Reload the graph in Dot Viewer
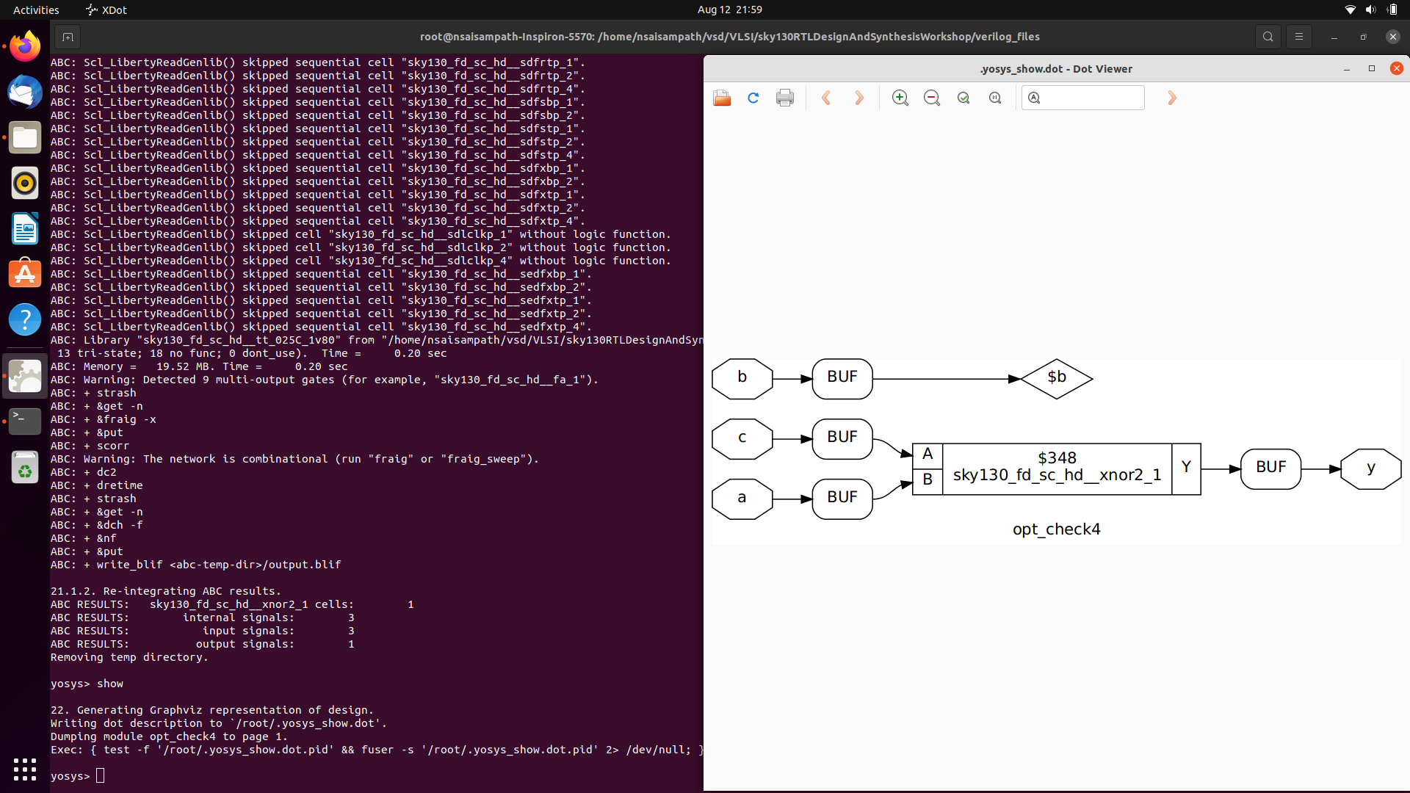The width and height of the screenshot is (1410, 793). 753,98
